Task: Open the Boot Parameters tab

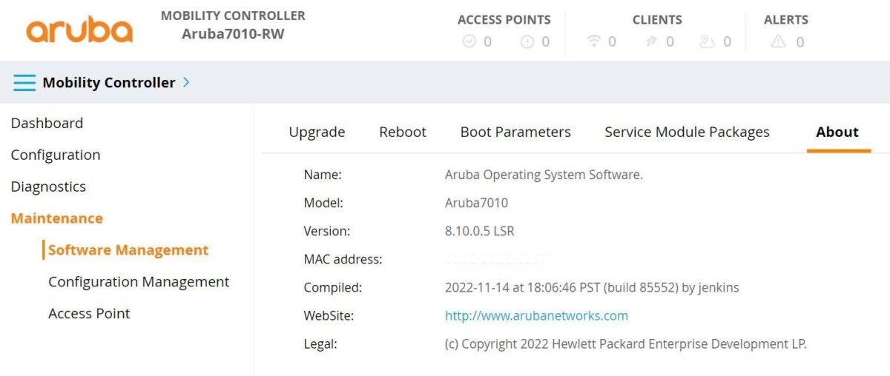Action: click(x=515, y=132)
